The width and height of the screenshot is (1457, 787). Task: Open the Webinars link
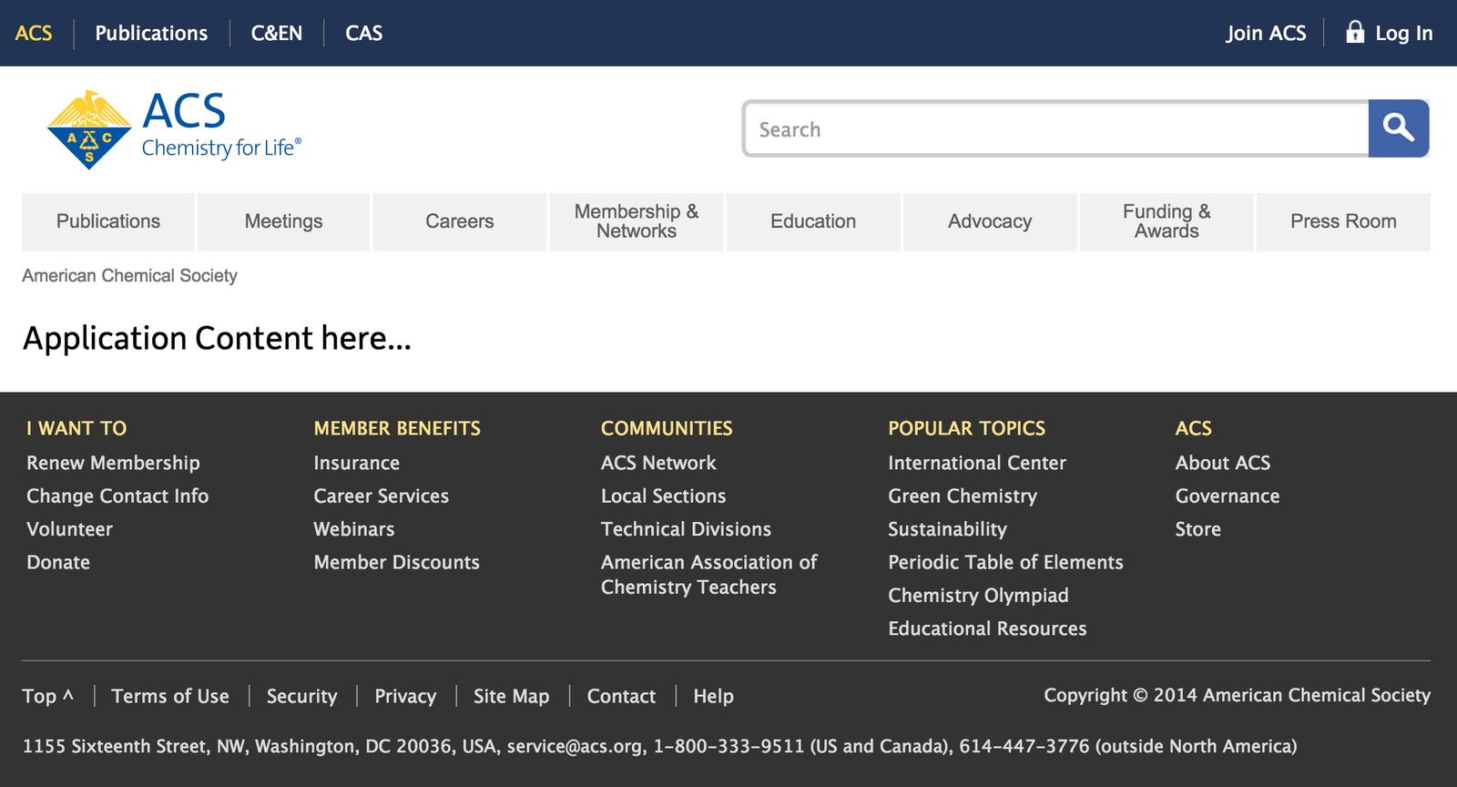point(354,529)
